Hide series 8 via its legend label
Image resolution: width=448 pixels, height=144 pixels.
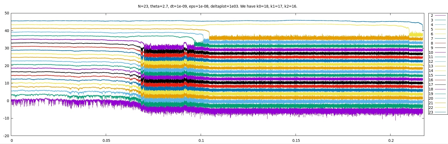(432, 43)
